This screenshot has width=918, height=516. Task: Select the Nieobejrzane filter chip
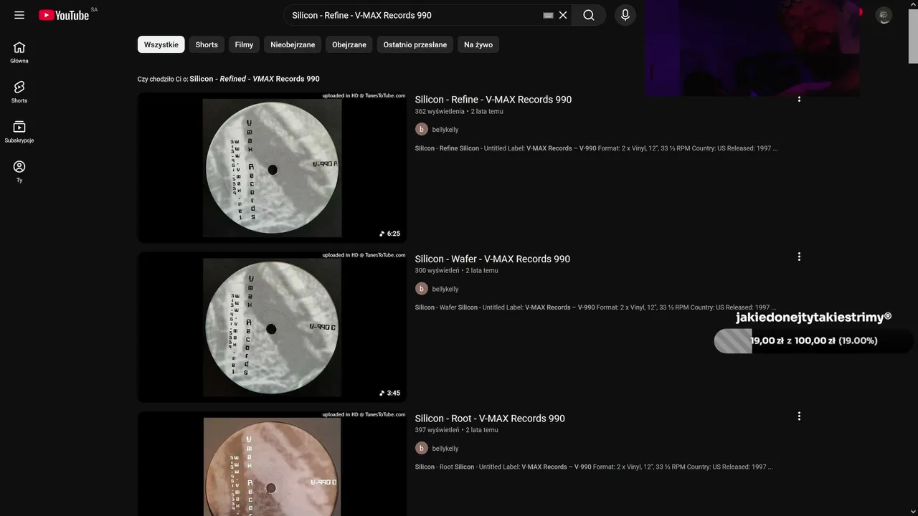[x=293, y=44]
